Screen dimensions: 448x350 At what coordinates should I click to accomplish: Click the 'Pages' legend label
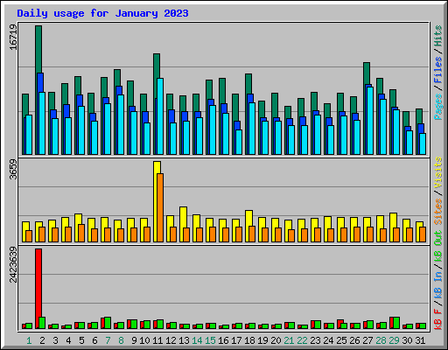coord(437,107)
